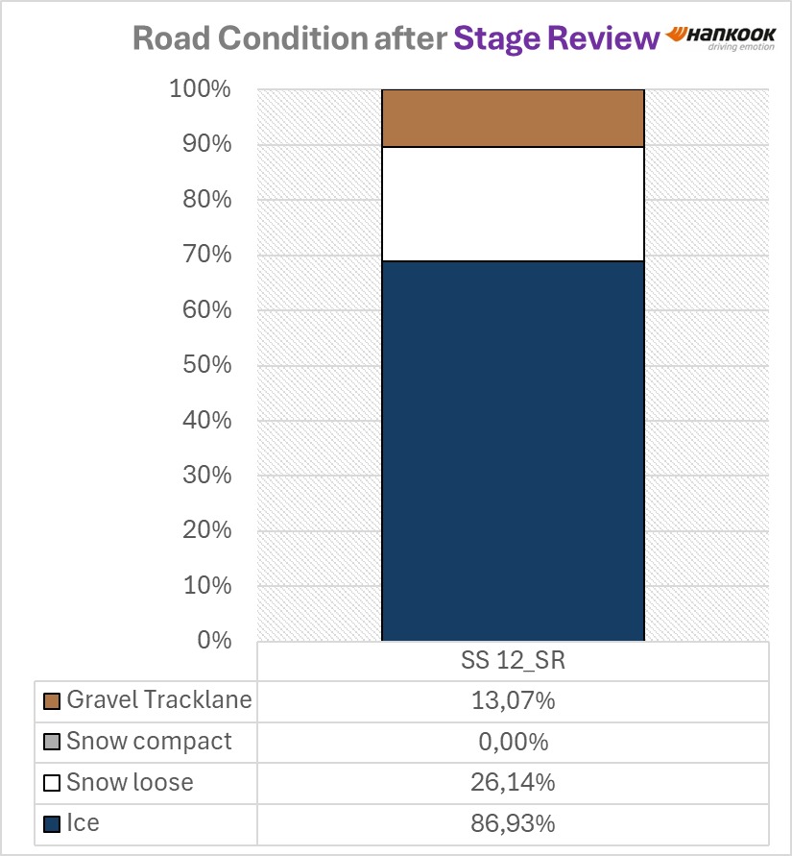This screenshot has width=792, height=856.
Task: Click the Gravel Tracklane legend label
Action: (158, 699)
